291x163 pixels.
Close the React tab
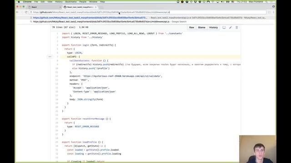(x=60, y=7)
